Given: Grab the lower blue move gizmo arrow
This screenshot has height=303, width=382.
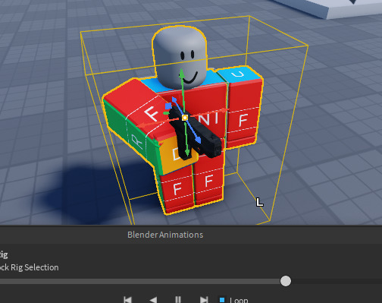Looking at the screenshot, I should [198, 140].
